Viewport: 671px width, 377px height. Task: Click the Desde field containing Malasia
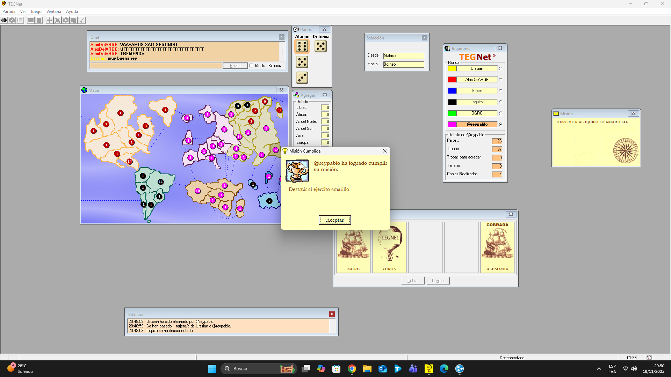[403, 56]
